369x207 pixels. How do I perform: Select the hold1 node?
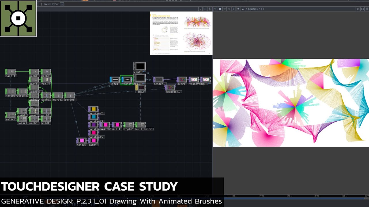(x=46, y=119)
